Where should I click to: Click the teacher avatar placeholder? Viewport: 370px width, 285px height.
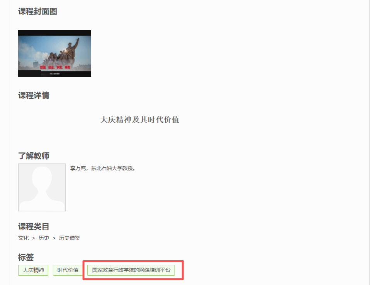coord(42,187)
